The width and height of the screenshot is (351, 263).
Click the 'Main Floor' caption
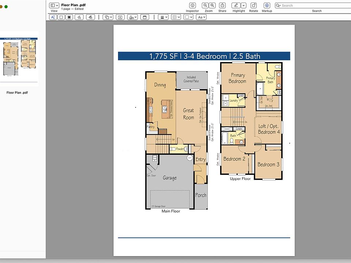(x=171, y=211)
